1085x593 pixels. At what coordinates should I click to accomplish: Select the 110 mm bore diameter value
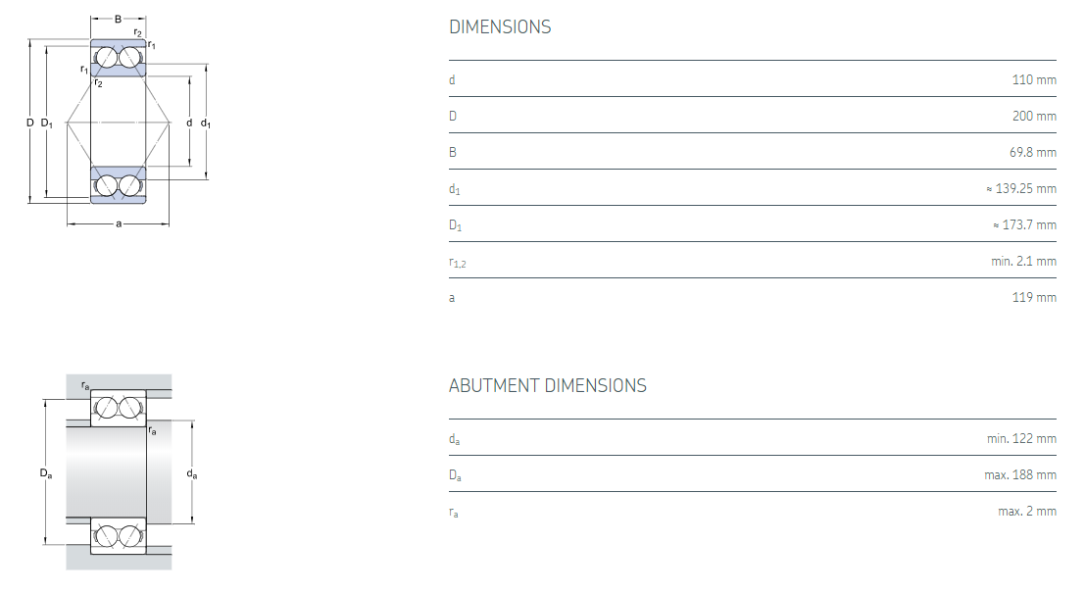[1034, 79]
